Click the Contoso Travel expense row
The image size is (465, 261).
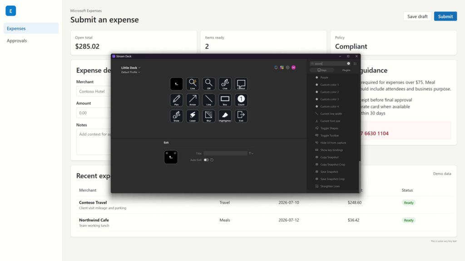tap(264, 205)
